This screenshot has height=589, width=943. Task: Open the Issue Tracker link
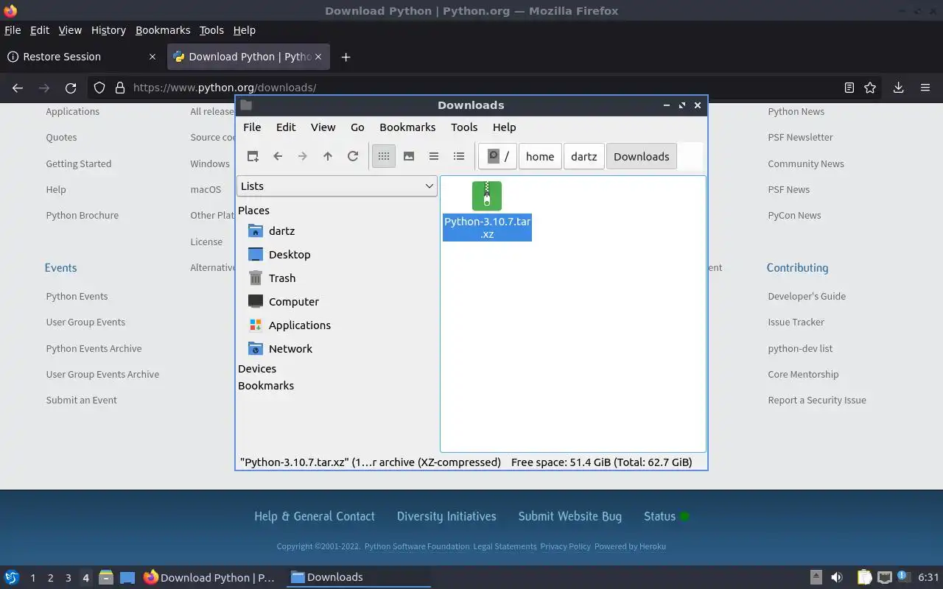click(x=796, y=322)
